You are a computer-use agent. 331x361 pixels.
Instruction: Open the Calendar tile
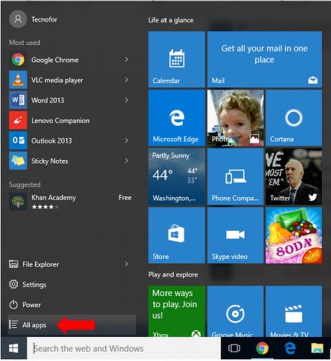(177, 59)
